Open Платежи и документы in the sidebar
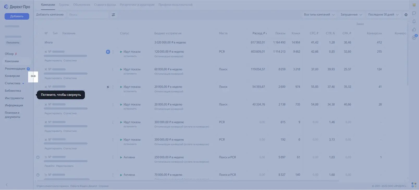419x190 pixels. [x=13, y=115]
